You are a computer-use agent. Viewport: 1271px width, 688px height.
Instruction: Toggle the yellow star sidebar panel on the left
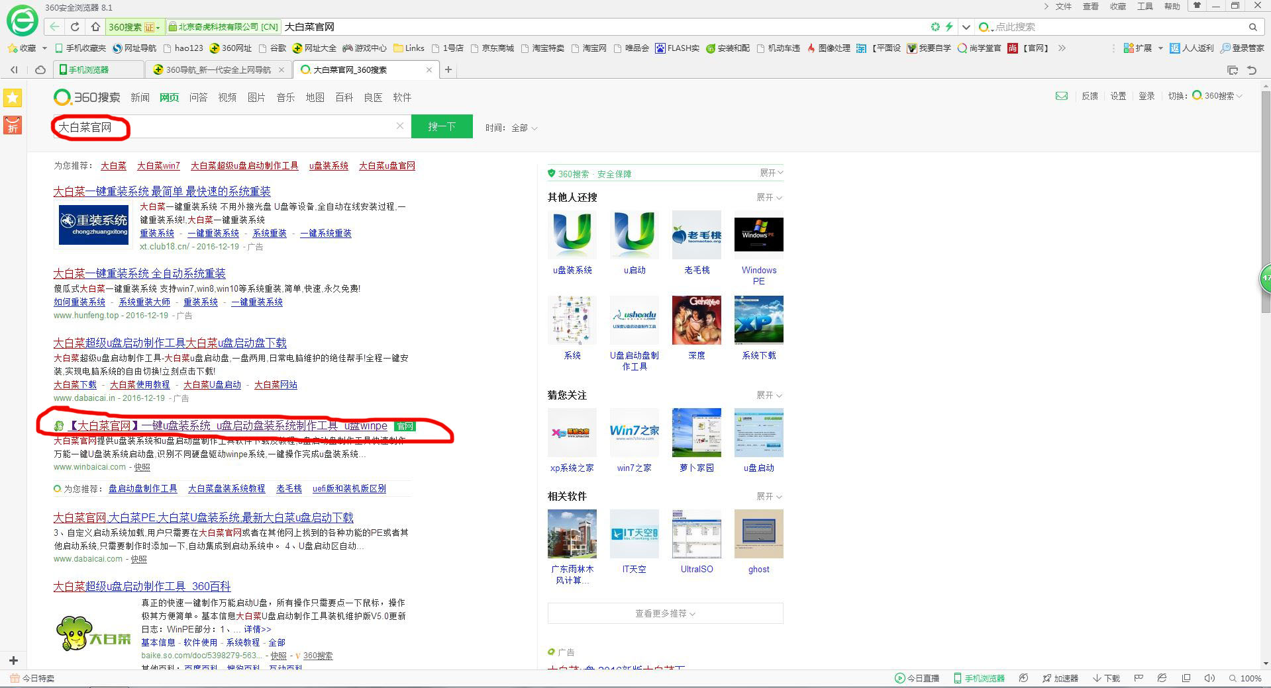click(12, 97)
